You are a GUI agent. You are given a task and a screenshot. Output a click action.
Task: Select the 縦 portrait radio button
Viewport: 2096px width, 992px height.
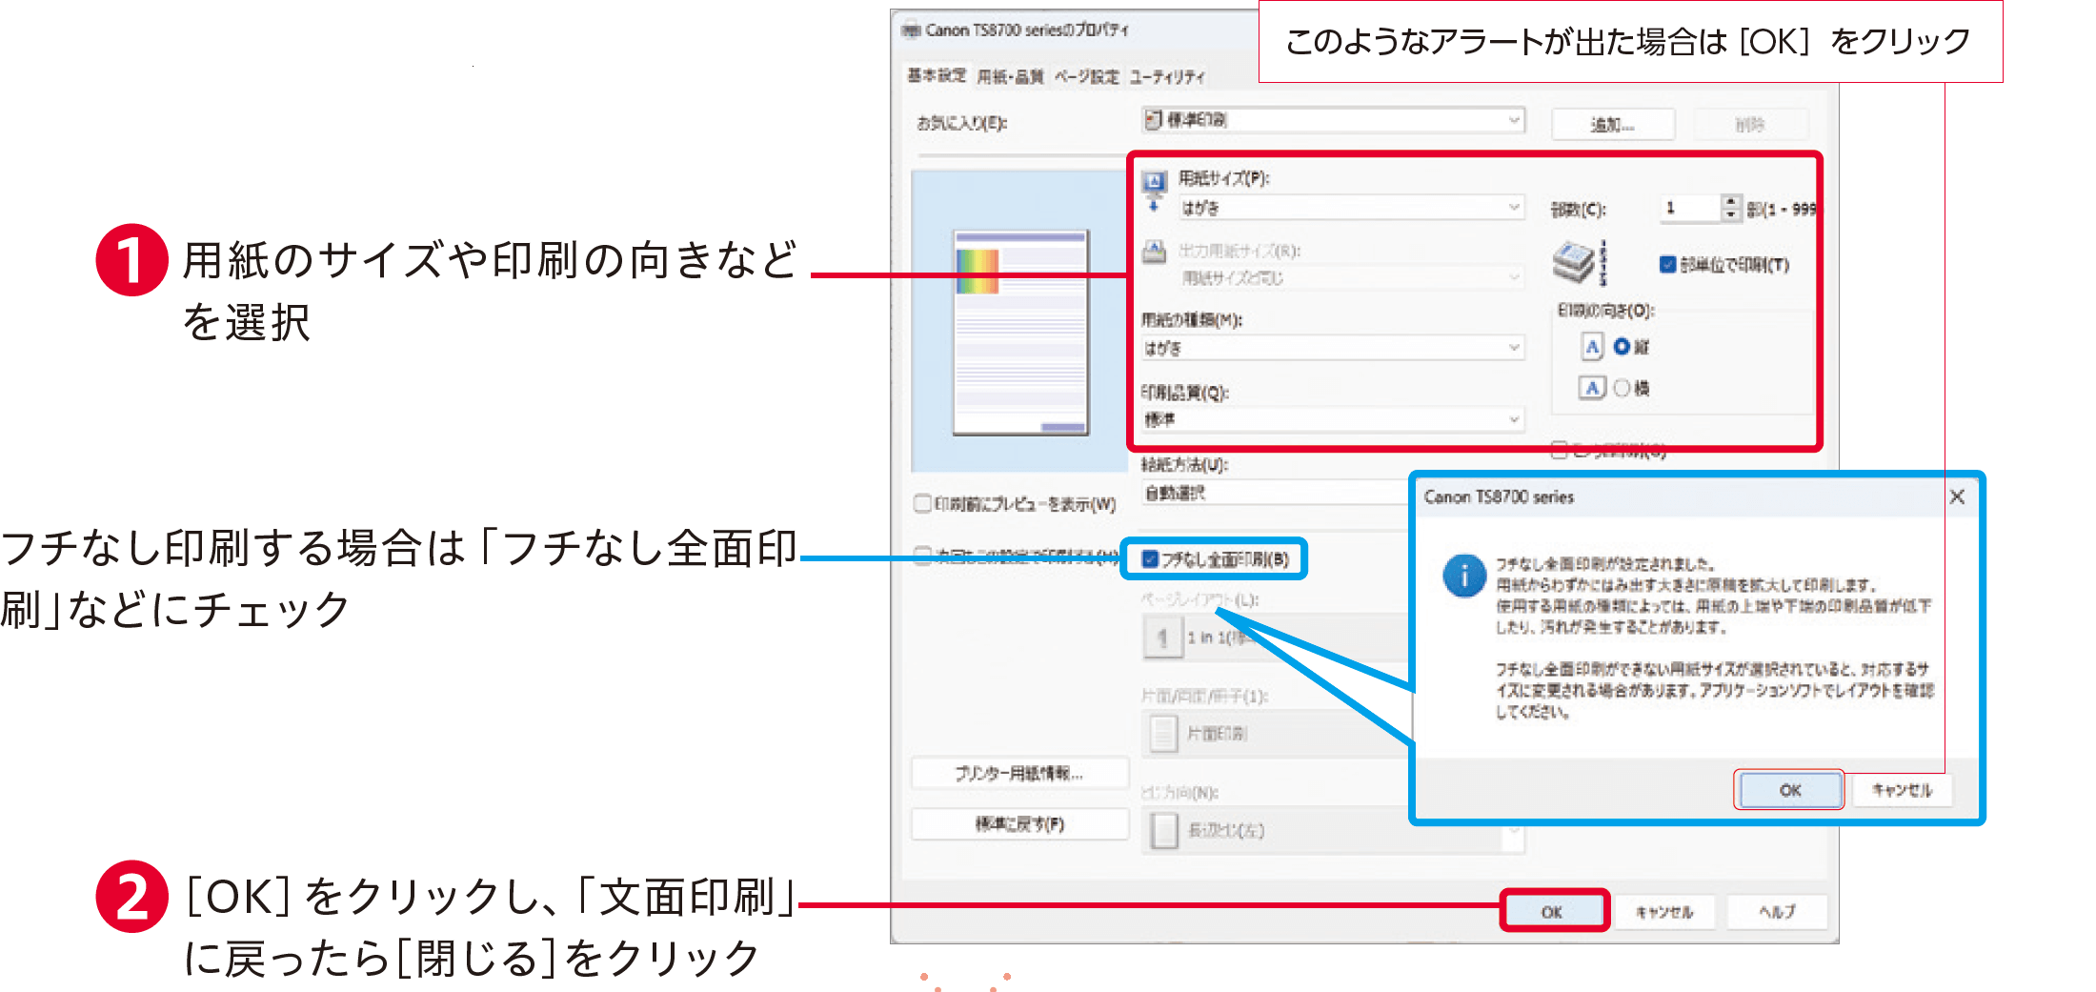point(1622,347)
